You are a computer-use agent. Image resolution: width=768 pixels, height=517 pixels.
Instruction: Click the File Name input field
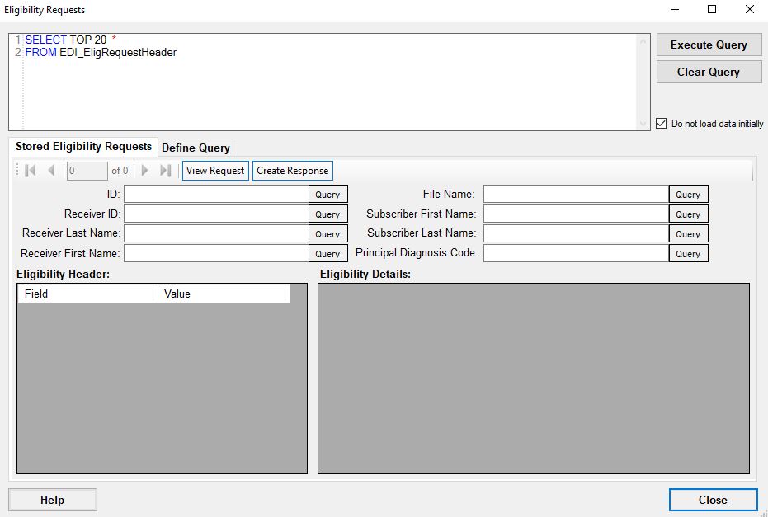click(576, 194)
